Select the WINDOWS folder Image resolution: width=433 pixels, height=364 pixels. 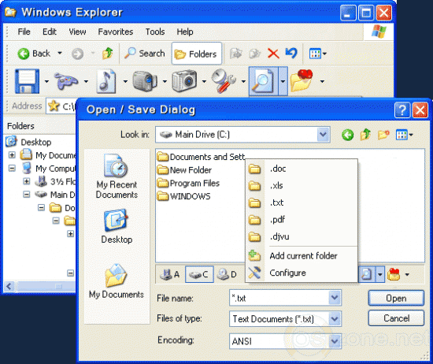click(184, 196)
